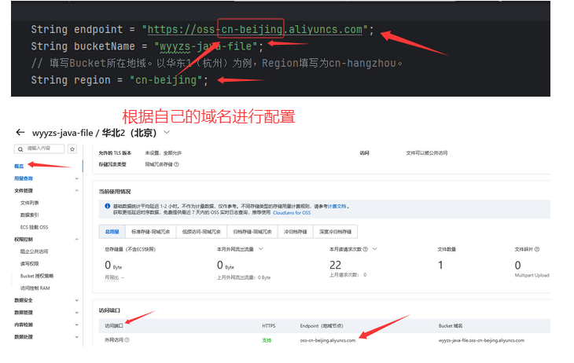
Task: Click the Endpoint(地域节点) column header
Action: point(322,325)
